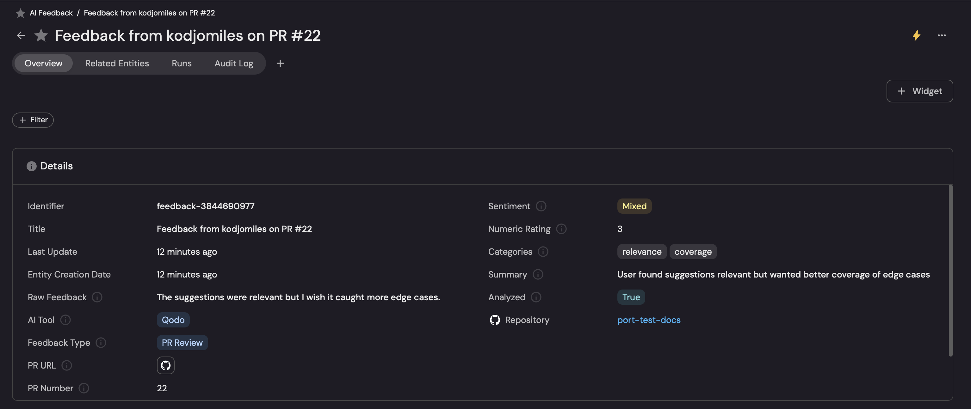Screen dimensions: 971x409
Task: Open the three-dots more options menu
Action: point(942,35)
